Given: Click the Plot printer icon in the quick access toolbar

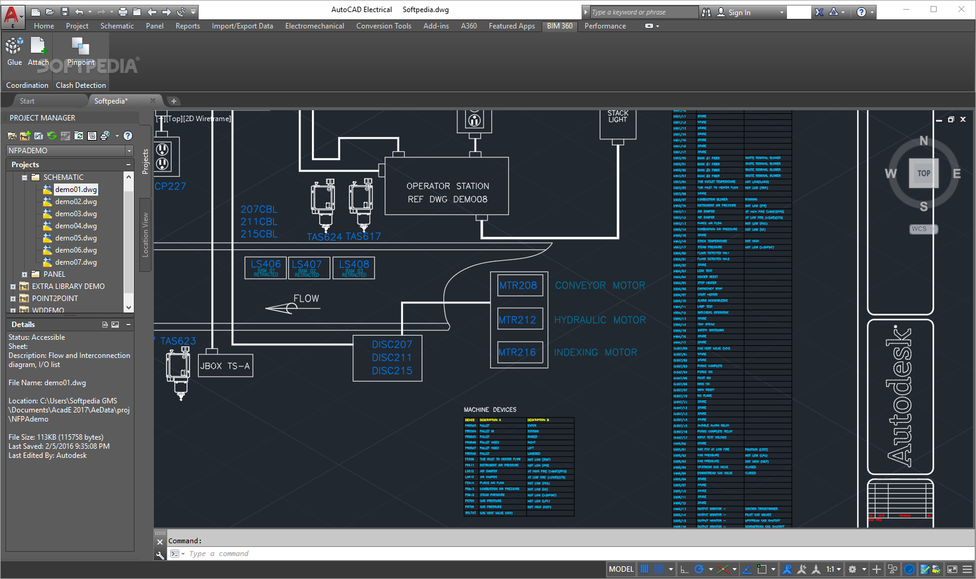Looking at the screenshot, I should pyautogui.click(x=123, y=12).
